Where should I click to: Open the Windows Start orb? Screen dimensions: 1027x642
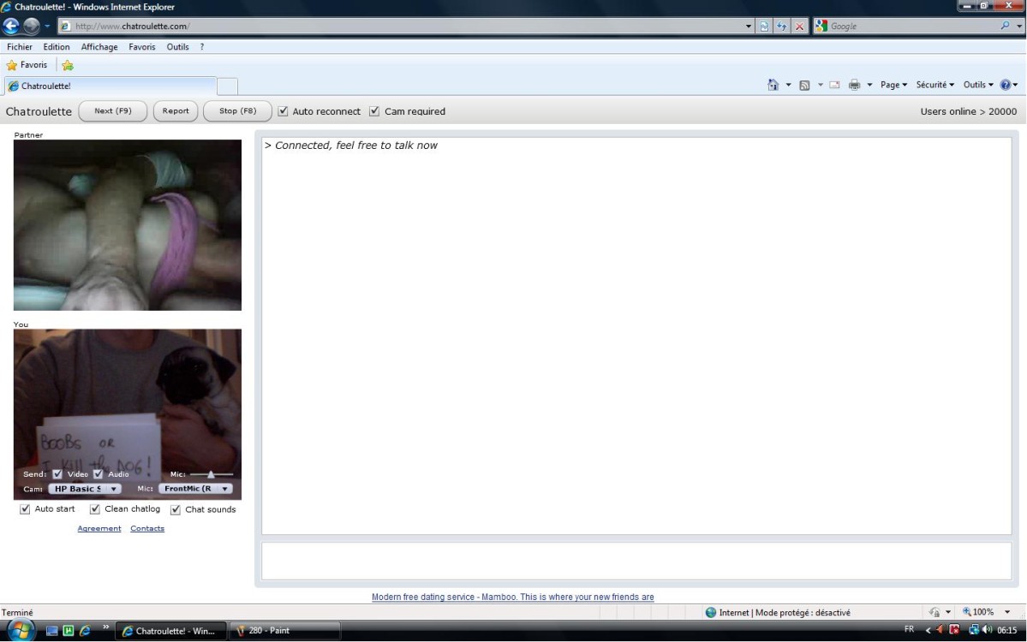point(21,630)
